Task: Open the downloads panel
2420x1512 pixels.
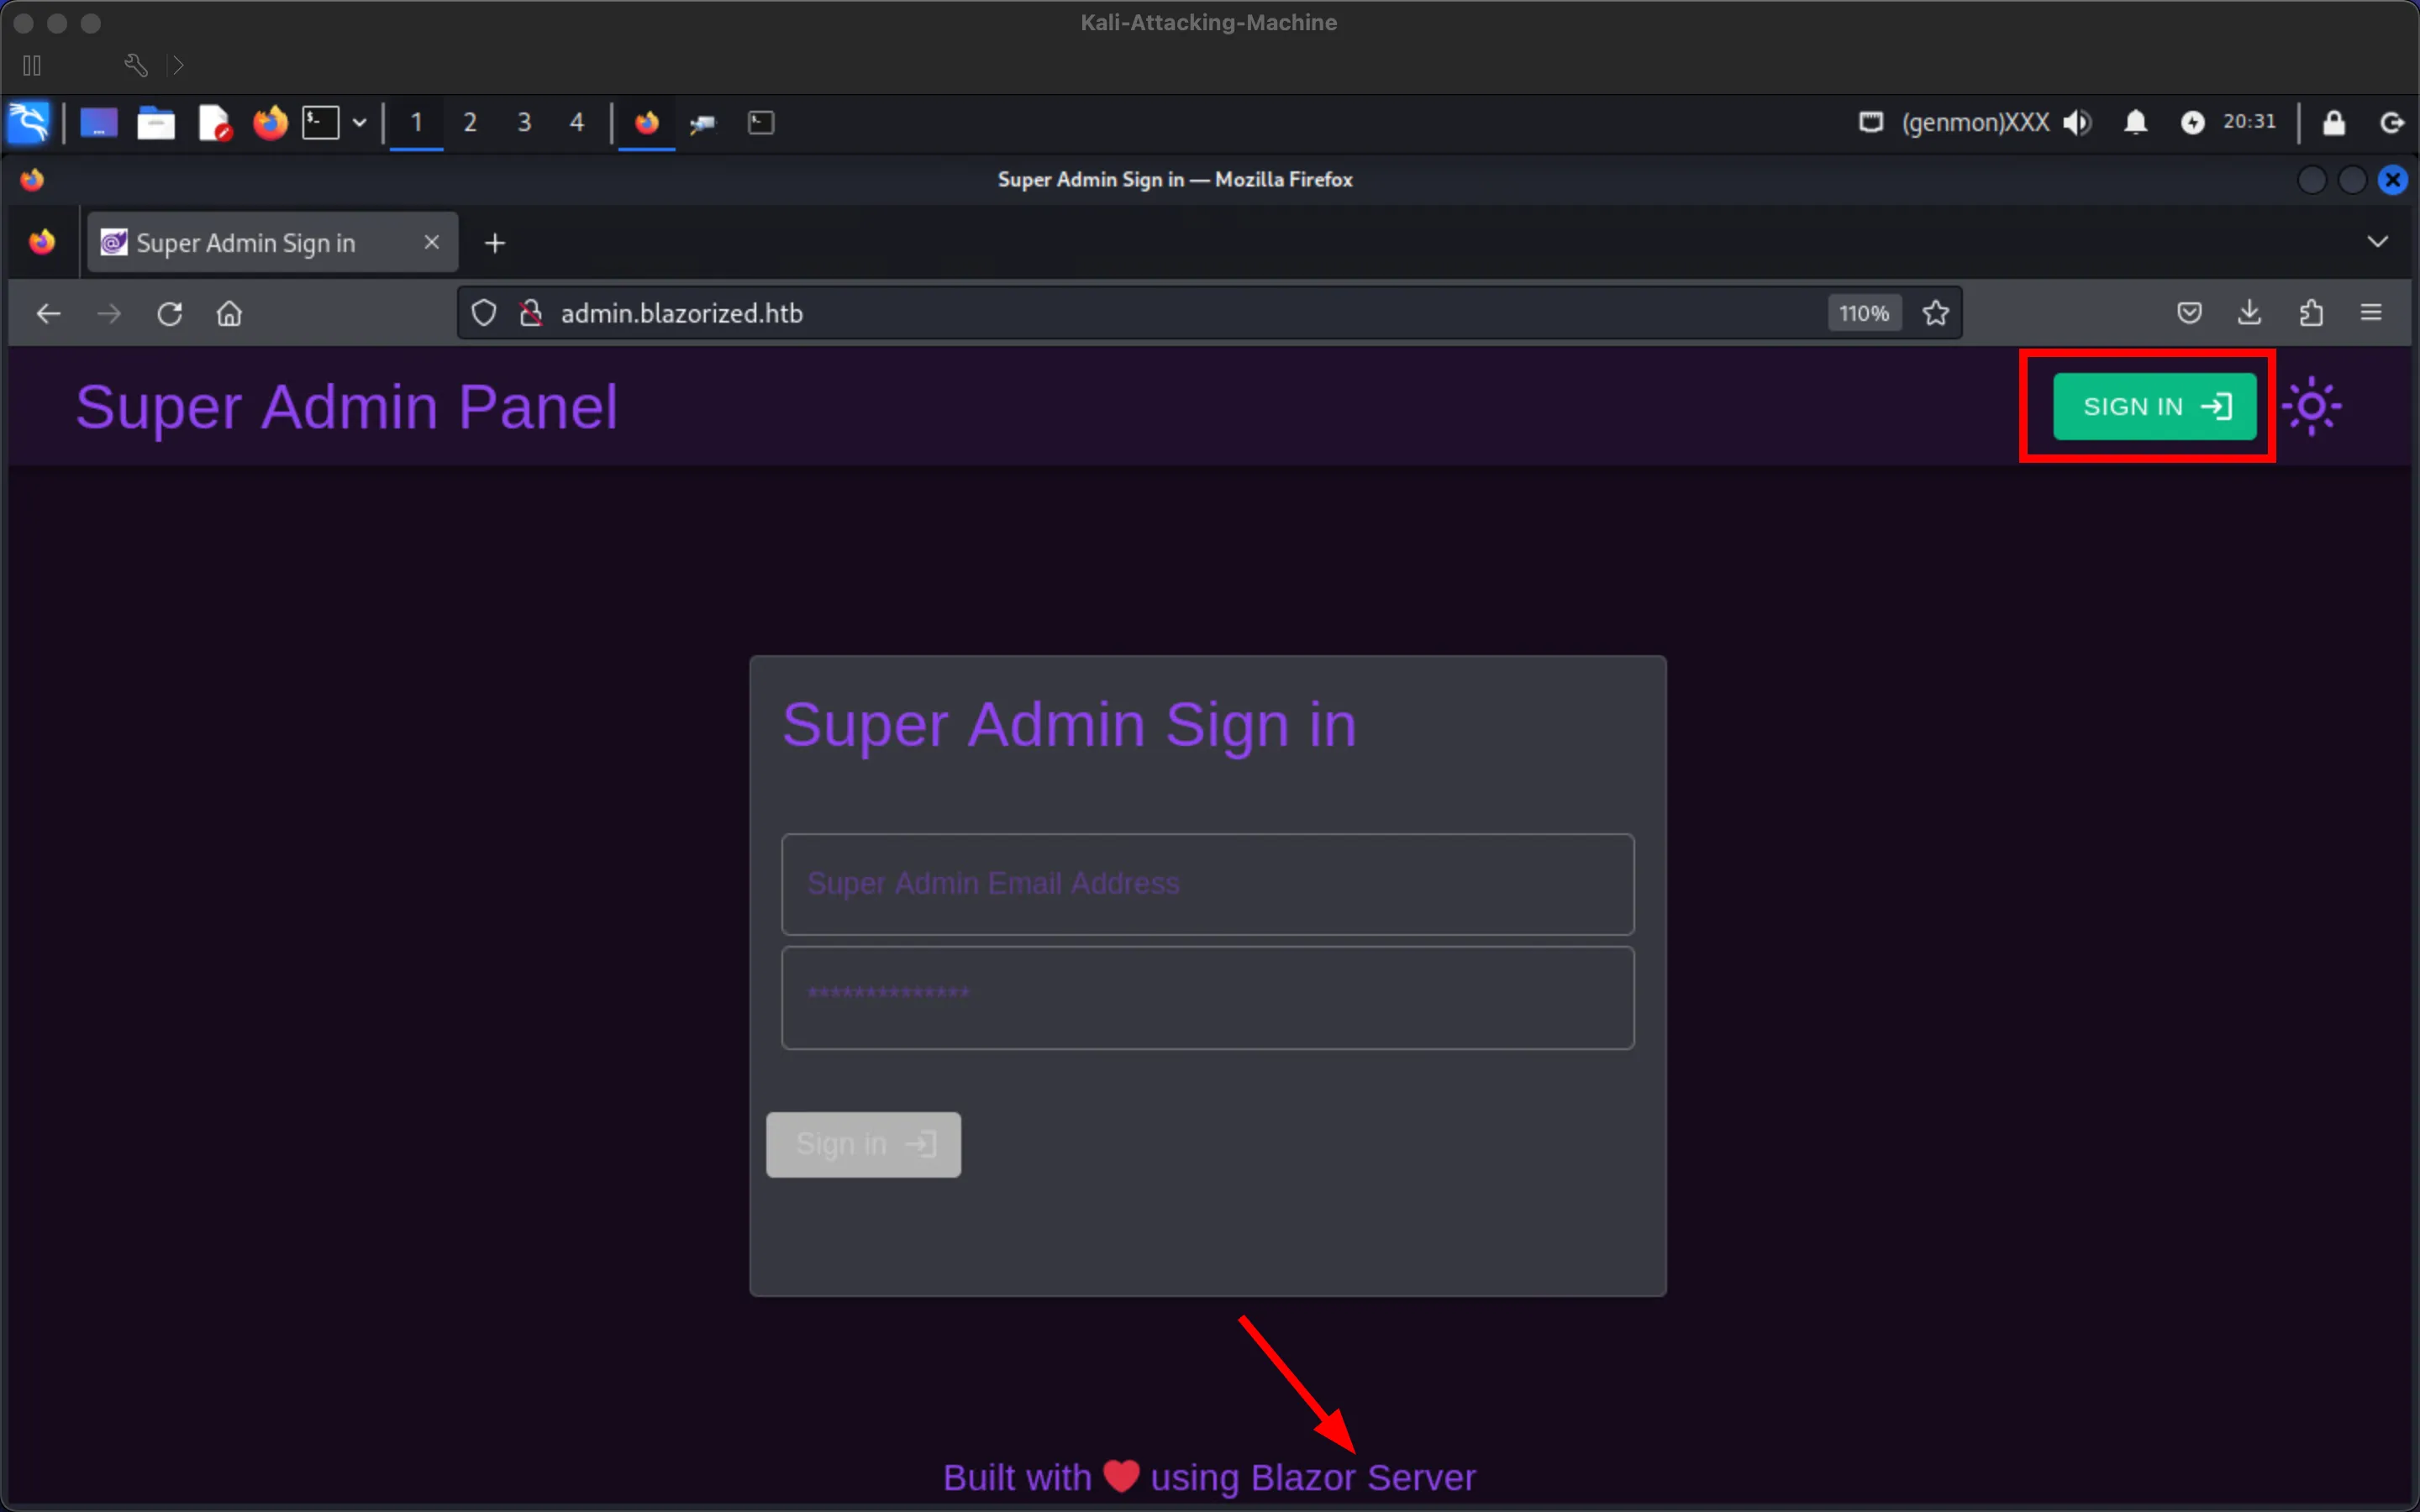Action: [x=2249, y=313]
